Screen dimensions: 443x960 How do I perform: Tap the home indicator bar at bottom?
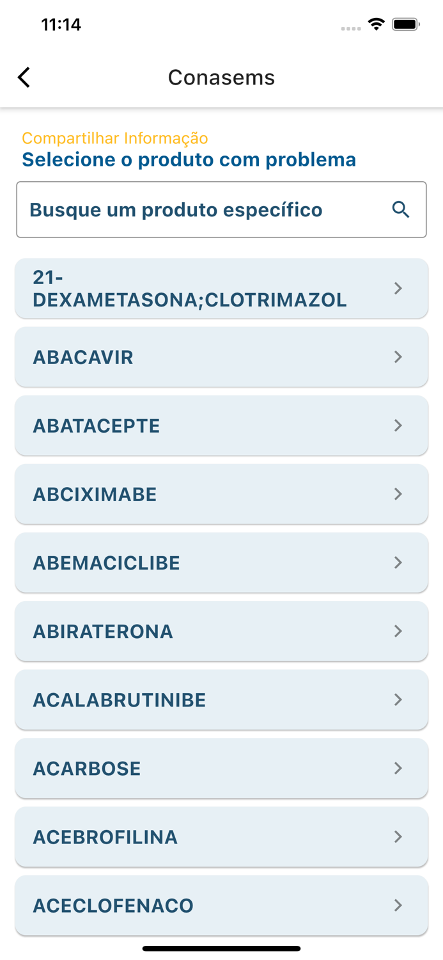(221, 949)
